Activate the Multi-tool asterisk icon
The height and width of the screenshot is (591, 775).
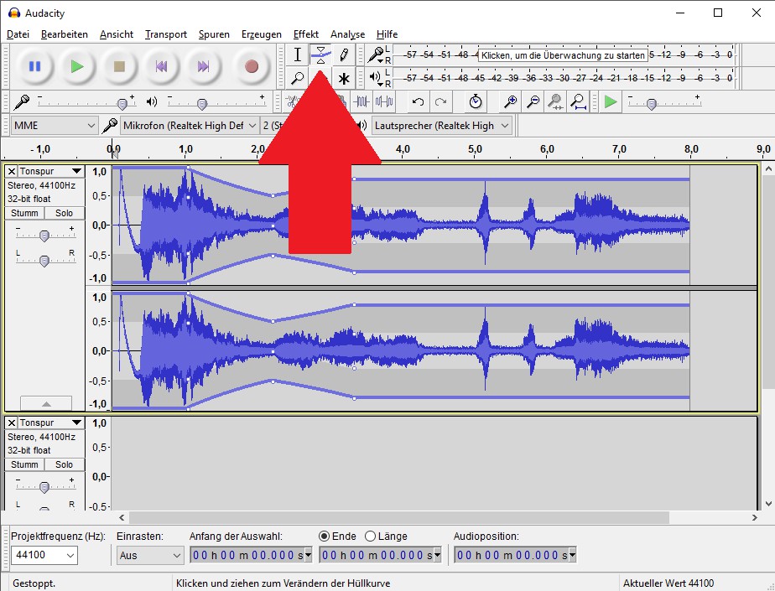pos(344,79)
